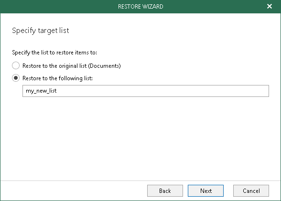Click the 'Restore to the original list (Documents)' label
The image size is (281, 201).
pyautogui.click(x=72, y=66)
